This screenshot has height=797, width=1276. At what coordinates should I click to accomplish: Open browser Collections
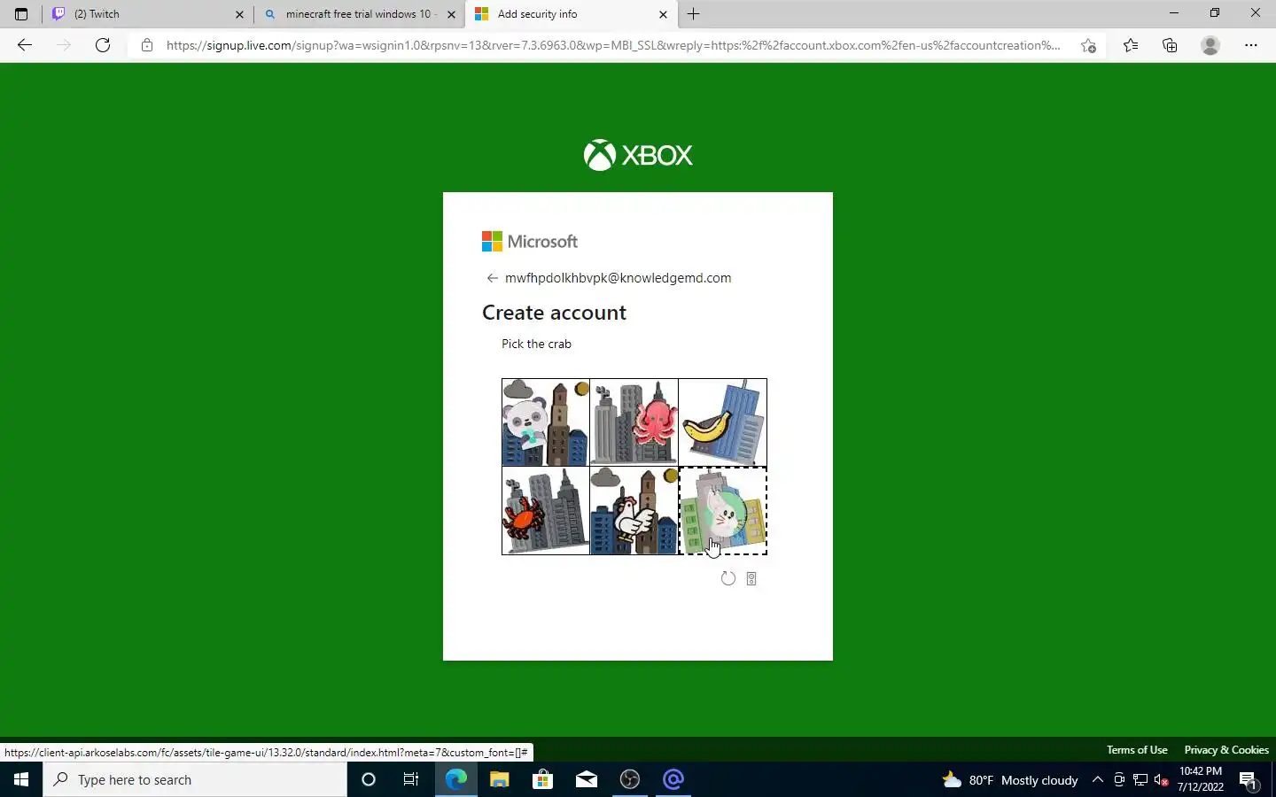point(1170,45)
